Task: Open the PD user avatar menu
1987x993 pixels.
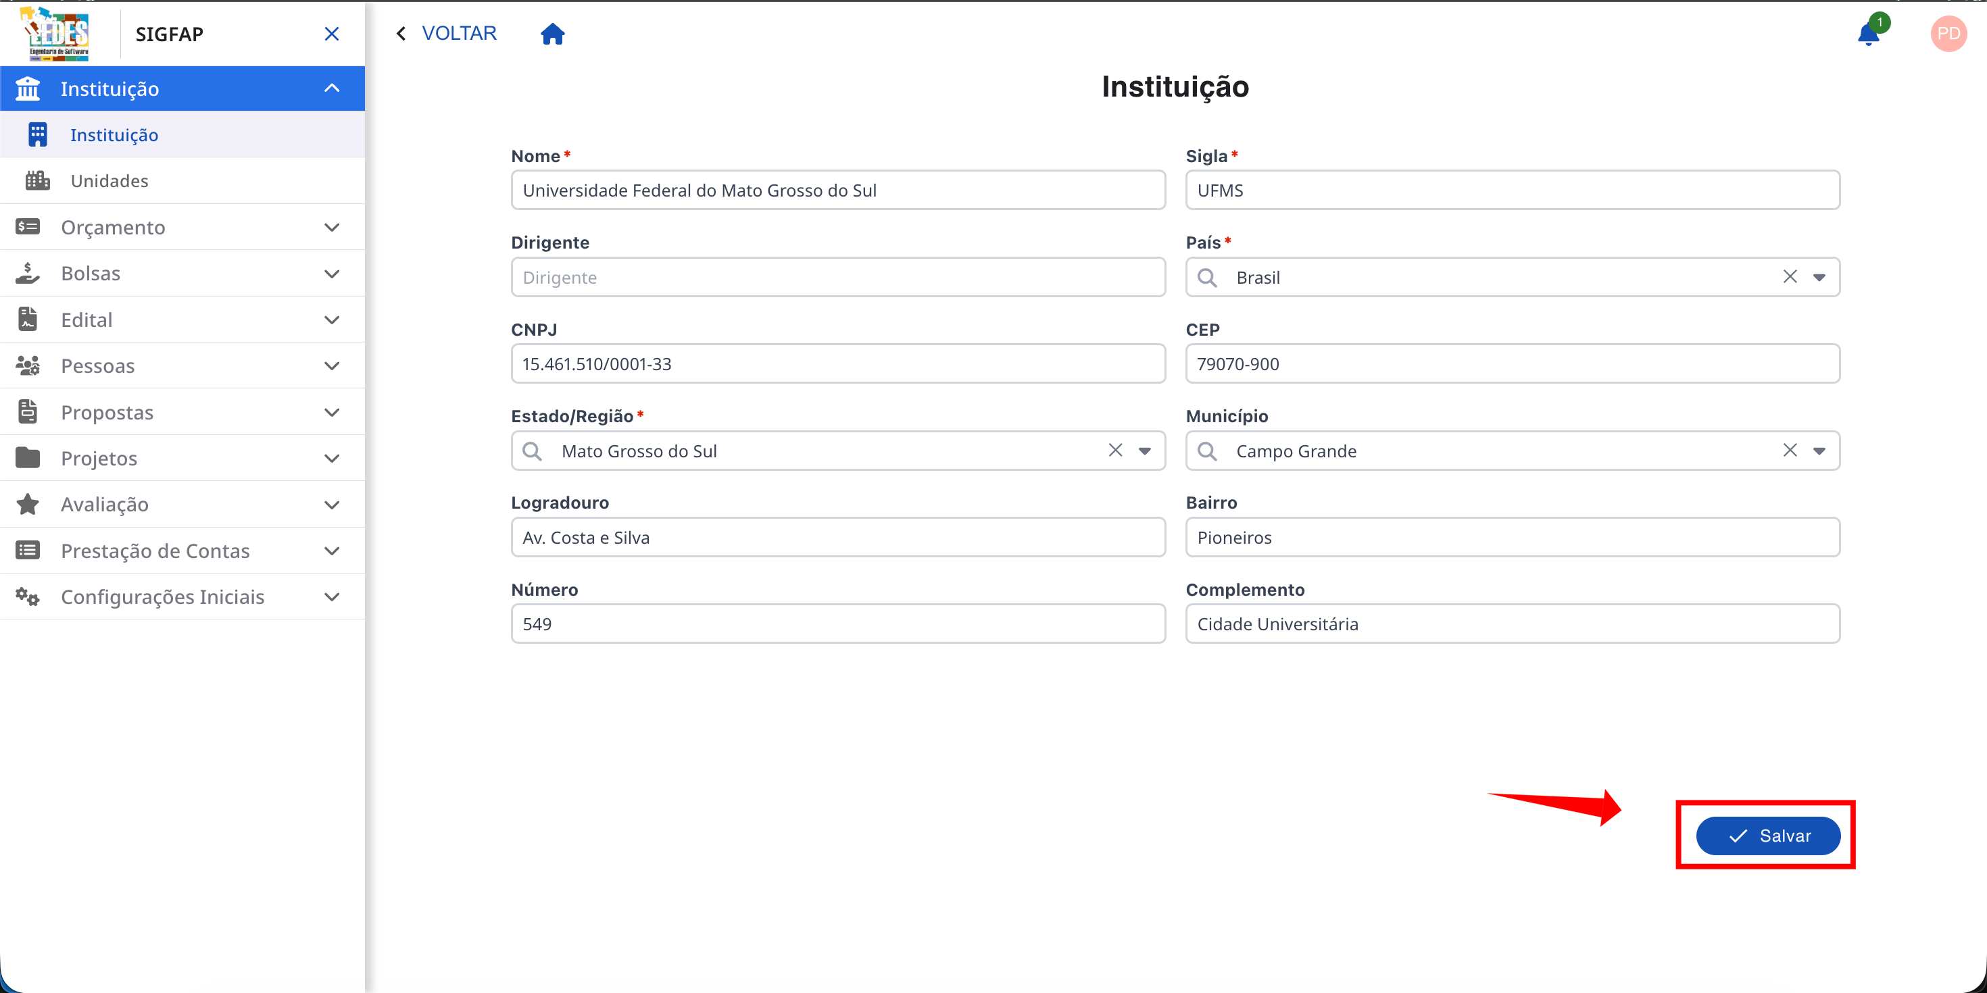Action: click(1948, 34)
